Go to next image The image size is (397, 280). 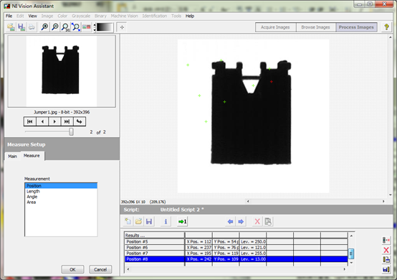point(54,121)
